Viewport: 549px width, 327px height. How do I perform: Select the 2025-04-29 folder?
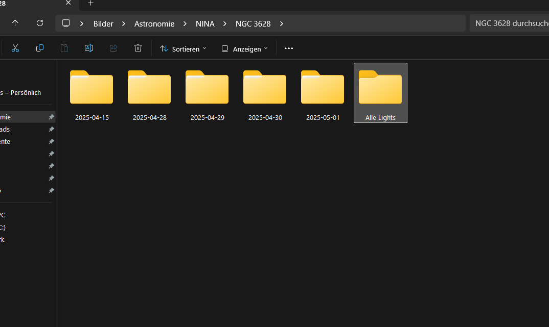point(207,93)
